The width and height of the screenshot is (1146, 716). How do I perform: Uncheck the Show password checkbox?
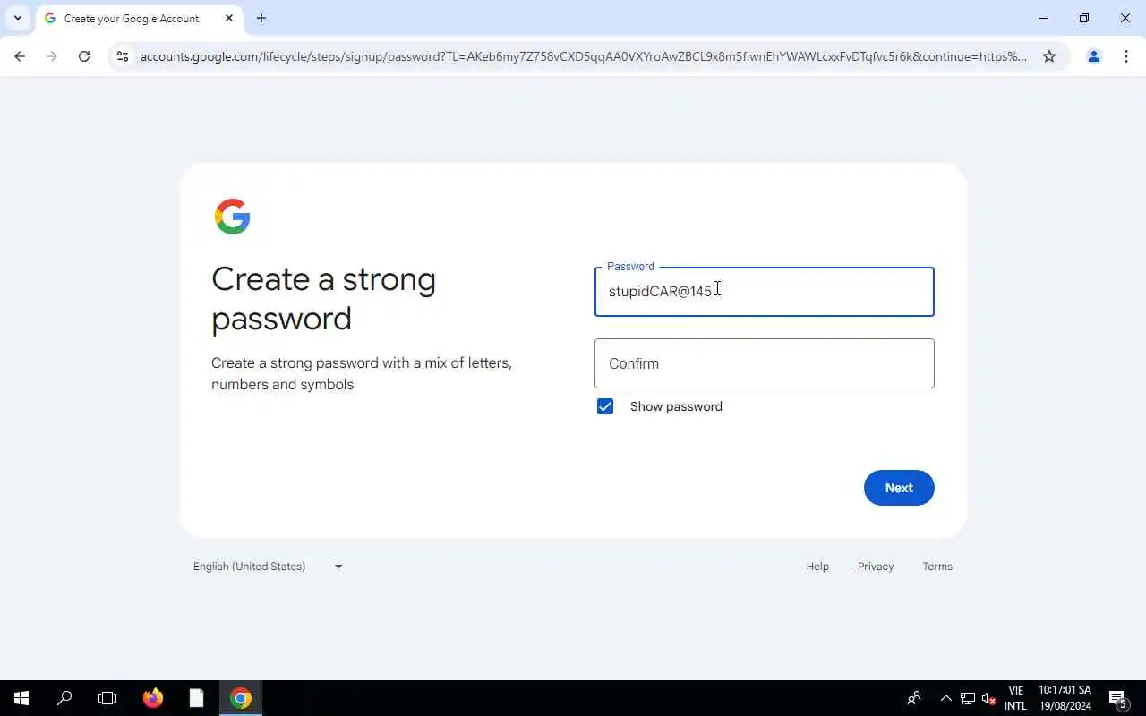click(x=605, y=406)
